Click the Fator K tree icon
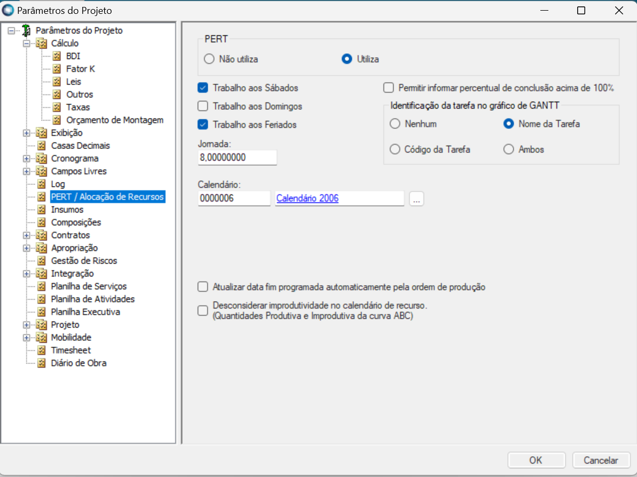 (x=57, y=69)
